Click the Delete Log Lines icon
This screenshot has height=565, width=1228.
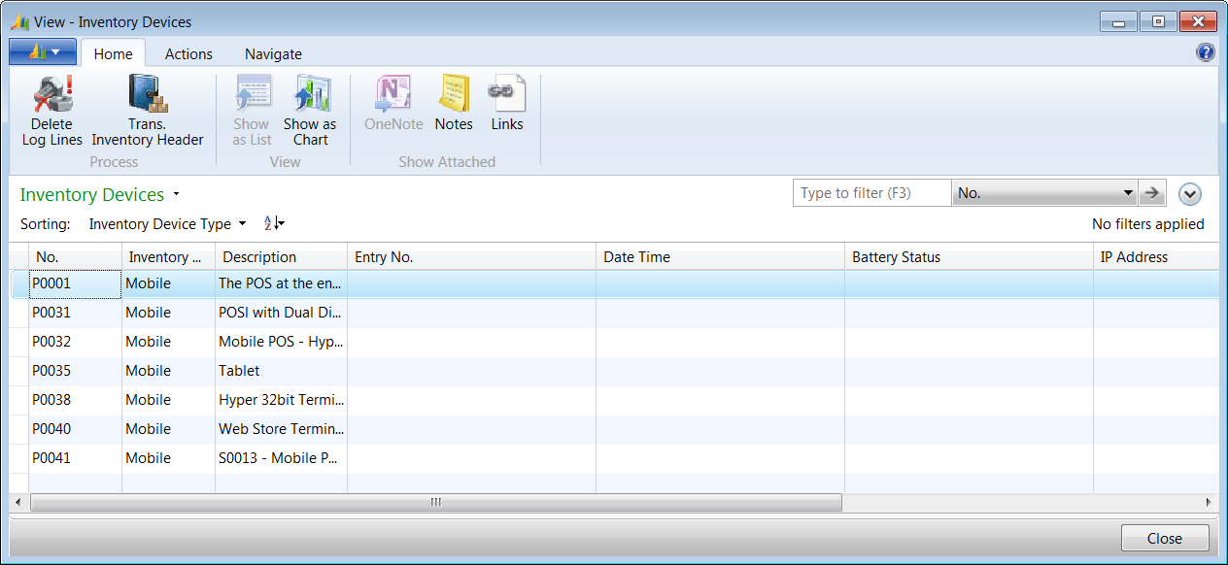point(52,94)
